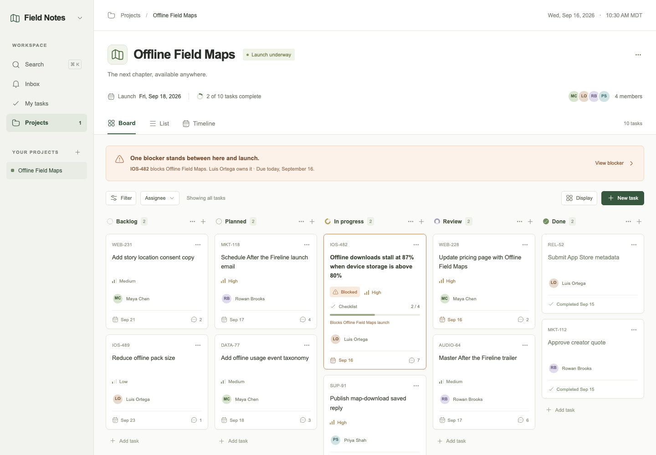656x455 pixels.
Task: Click View blocker link in banner
Action: [614, 163]
